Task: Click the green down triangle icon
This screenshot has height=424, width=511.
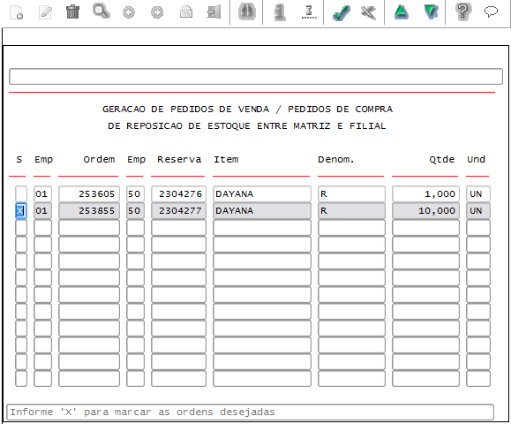Action: tap(431, 12)
